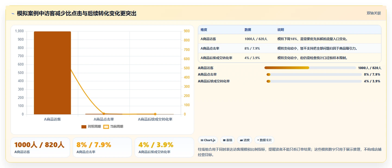Click the A商品访客 progress bar

click(310, 68)
